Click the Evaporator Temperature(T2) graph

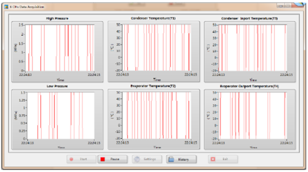157,115
